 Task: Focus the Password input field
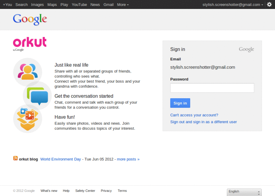point(212,88)
